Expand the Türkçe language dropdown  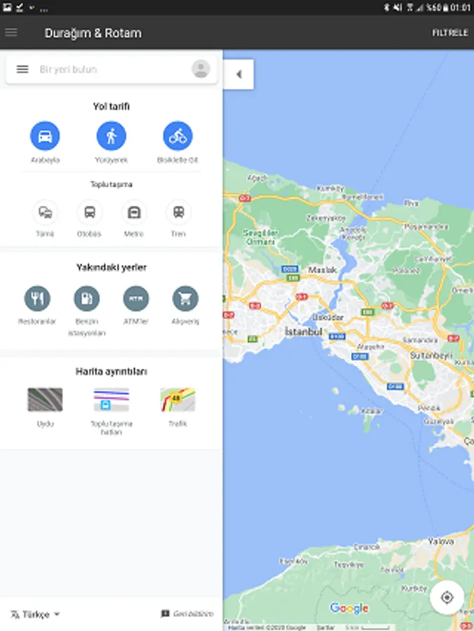[35, 614]
